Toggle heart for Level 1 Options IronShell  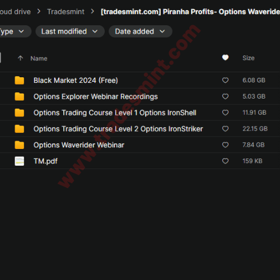coord(225,113)
